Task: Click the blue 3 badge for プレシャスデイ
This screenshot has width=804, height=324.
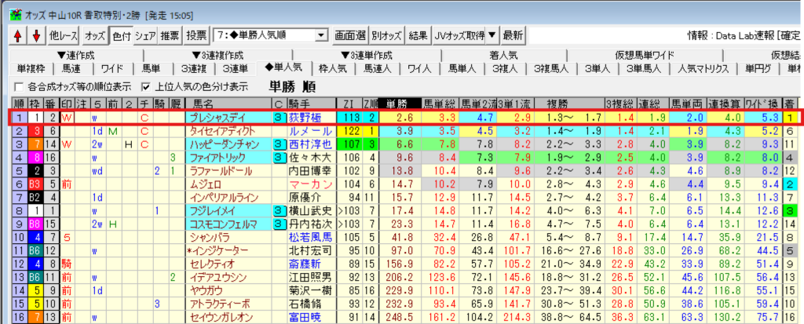Action: tap(279, 118)
